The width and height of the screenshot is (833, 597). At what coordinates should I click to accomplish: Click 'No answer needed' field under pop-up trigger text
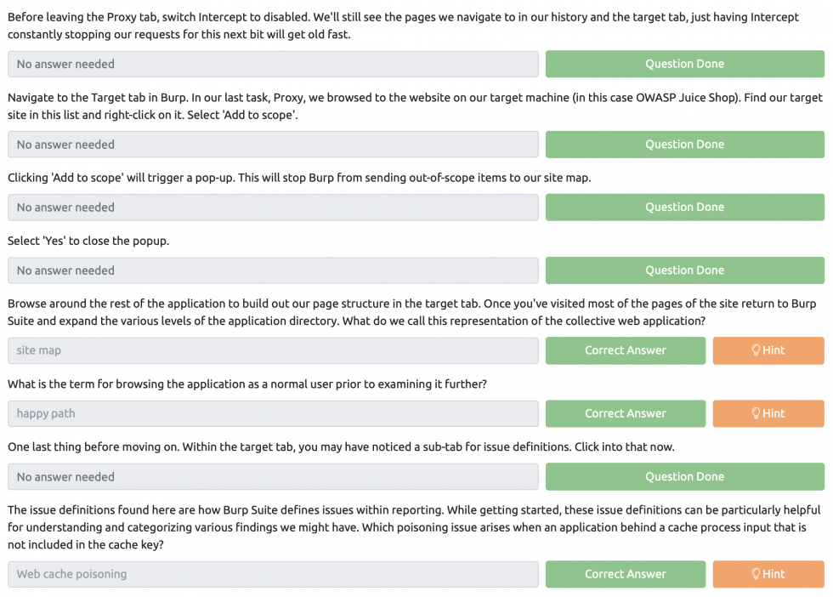click(273, 208)
